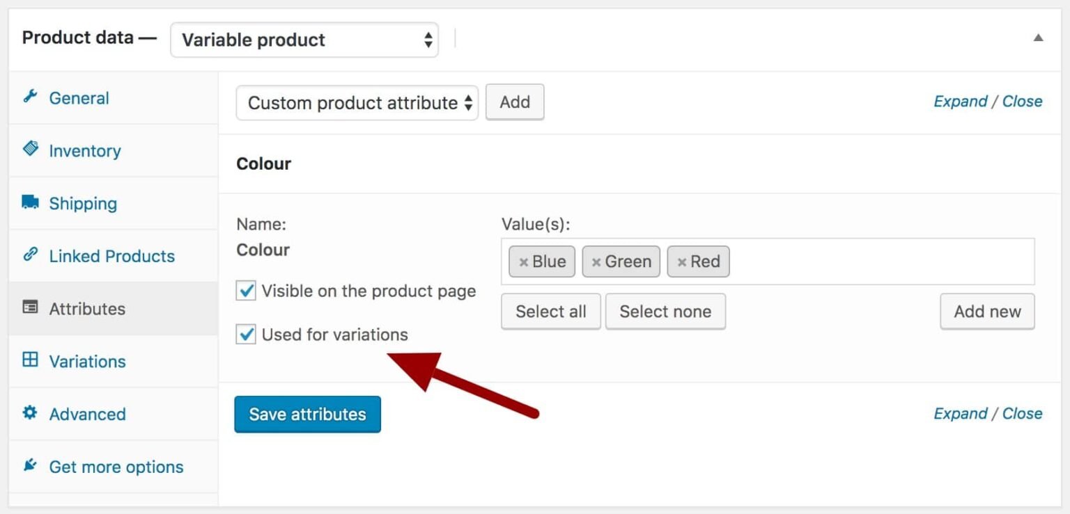Go to the Inventory section
Image resolution: width=1070 pixels, height=514 pixels.
(84, 150)
